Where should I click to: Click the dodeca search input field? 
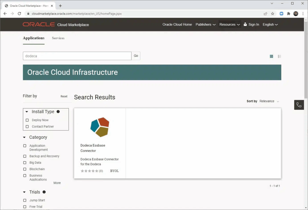tap(77, 56)
